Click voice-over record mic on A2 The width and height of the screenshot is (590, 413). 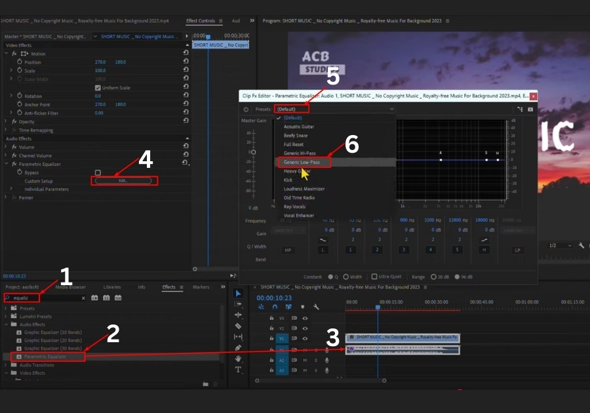pyautogui.click(x=326, y=361)
